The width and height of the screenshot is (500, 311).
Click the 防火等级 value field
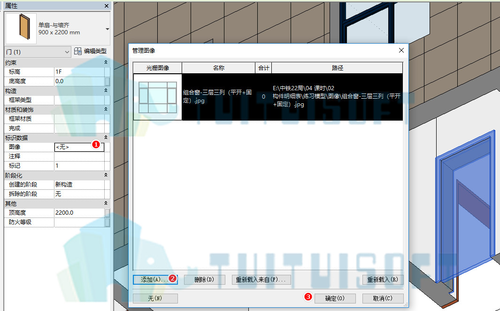pyautogui.click(x=79, y=222)
